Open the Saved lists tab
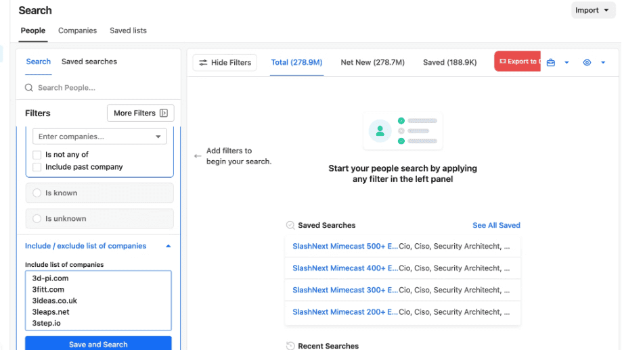Viewport: 622px width, 350px height. click(128, 30)
